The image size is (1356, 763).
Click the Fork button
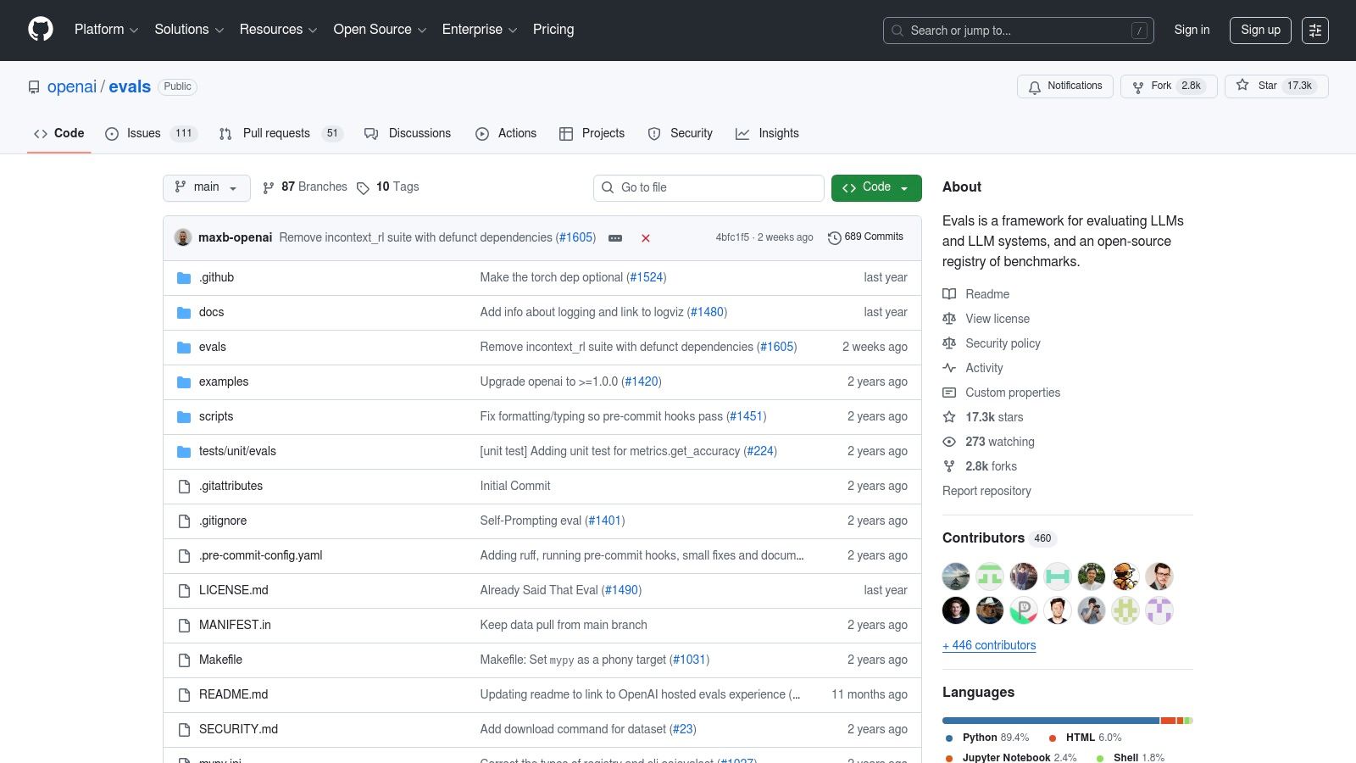point(1169,86)
